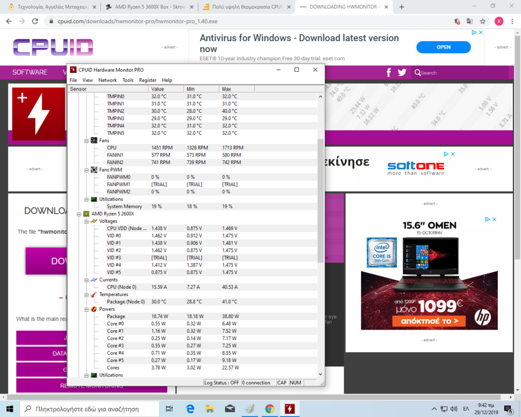Select the System Memory utilization row
Screen dimensions: 521x417
[192, 207]
